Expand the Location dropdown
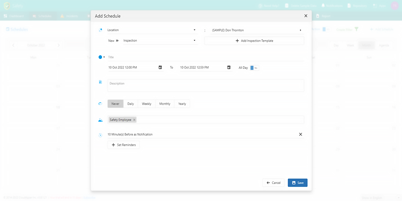The image size is (402, 201). tap(194, 30)
